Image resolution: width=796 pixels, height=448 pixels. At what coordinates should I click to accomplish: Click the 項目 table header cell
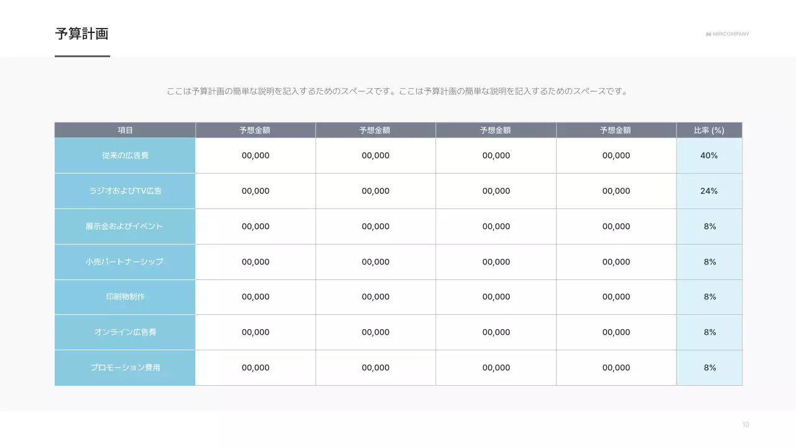tap(125, 130)
